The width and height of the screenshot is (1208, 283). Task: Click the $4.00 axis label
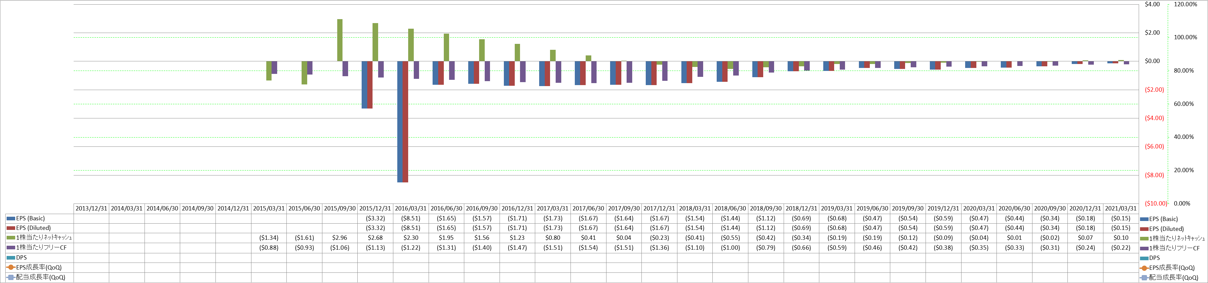[1152, 4]
